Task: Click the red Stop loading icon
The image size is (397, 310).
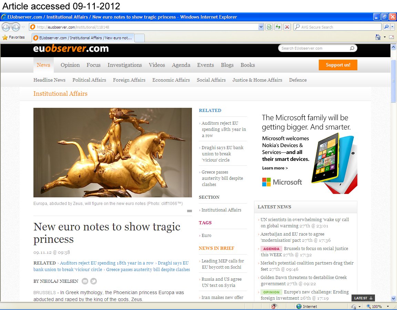Action: coord(287,27)
